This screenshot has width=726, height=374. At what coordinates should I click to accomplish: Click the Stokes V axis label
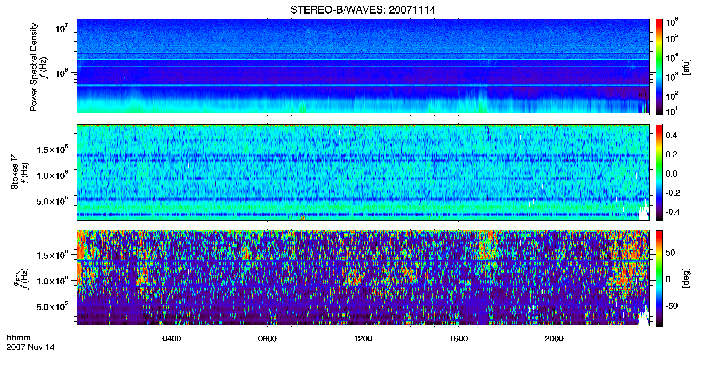(15, 172)
